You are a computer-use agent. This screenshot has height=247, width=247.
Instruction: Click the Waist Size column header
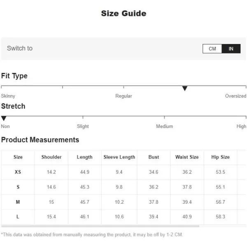187,157
